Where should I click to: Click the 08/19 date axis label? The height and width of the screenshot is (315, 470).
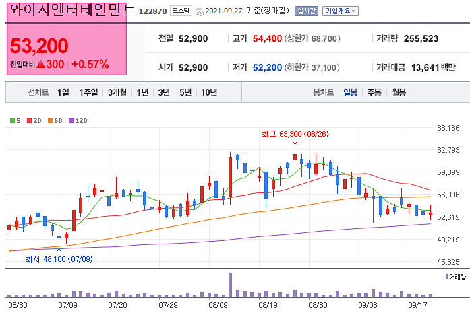[x=268, y=305]
